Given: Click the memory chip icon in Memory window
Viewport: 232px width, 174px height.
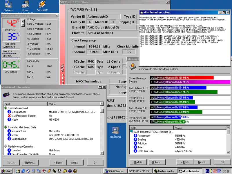Looking at the screenshot, I should click(133, 67).
